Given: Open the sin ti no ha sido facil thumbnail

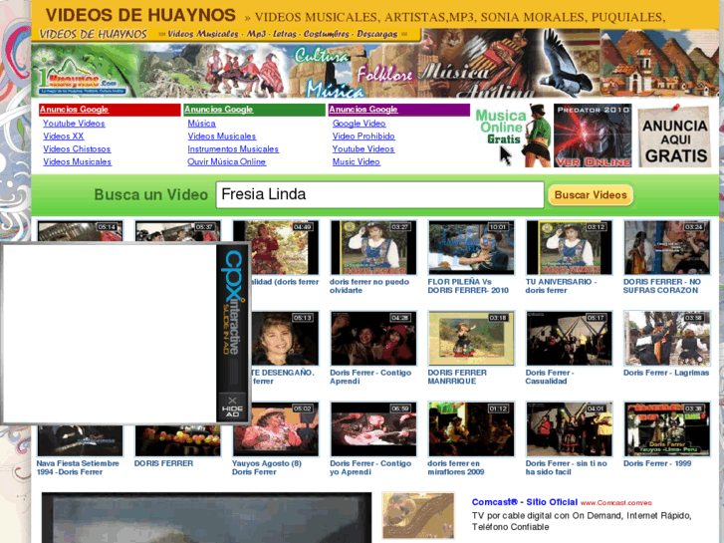Looking at the screenshot, I should [x=569, y=429].
